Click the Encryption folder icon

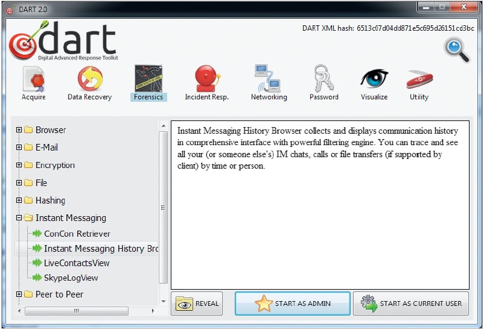click(28, 165)
